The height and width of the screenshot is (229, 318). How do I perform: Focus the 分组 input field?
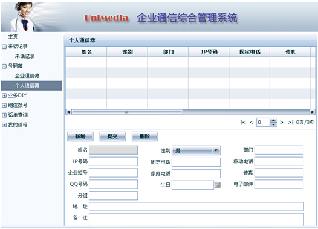tap(114, 196)
